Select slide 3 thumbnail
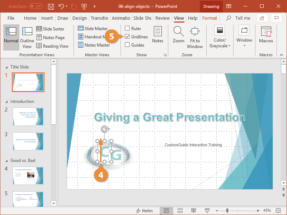This screenshot has width=287, height=215. 28,141
